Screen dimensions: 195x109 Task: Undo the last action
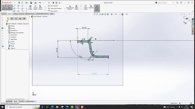point(40,3)
